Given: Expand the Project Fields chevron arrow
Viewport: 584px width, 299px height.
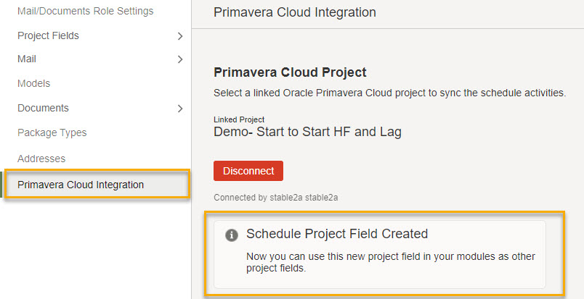Looking at the screenshot, I should point(180,36).
